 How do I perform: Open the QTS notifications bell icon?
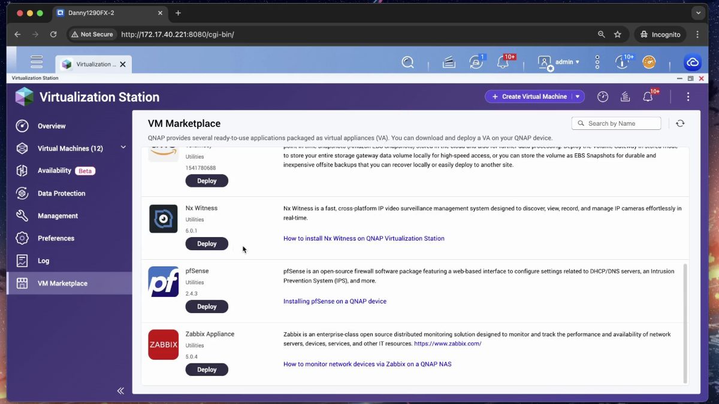503,63
